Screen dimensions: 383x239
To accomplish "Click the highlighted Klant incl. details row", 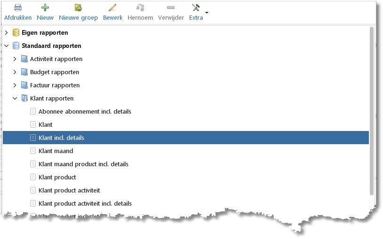I will click(186, 138).
